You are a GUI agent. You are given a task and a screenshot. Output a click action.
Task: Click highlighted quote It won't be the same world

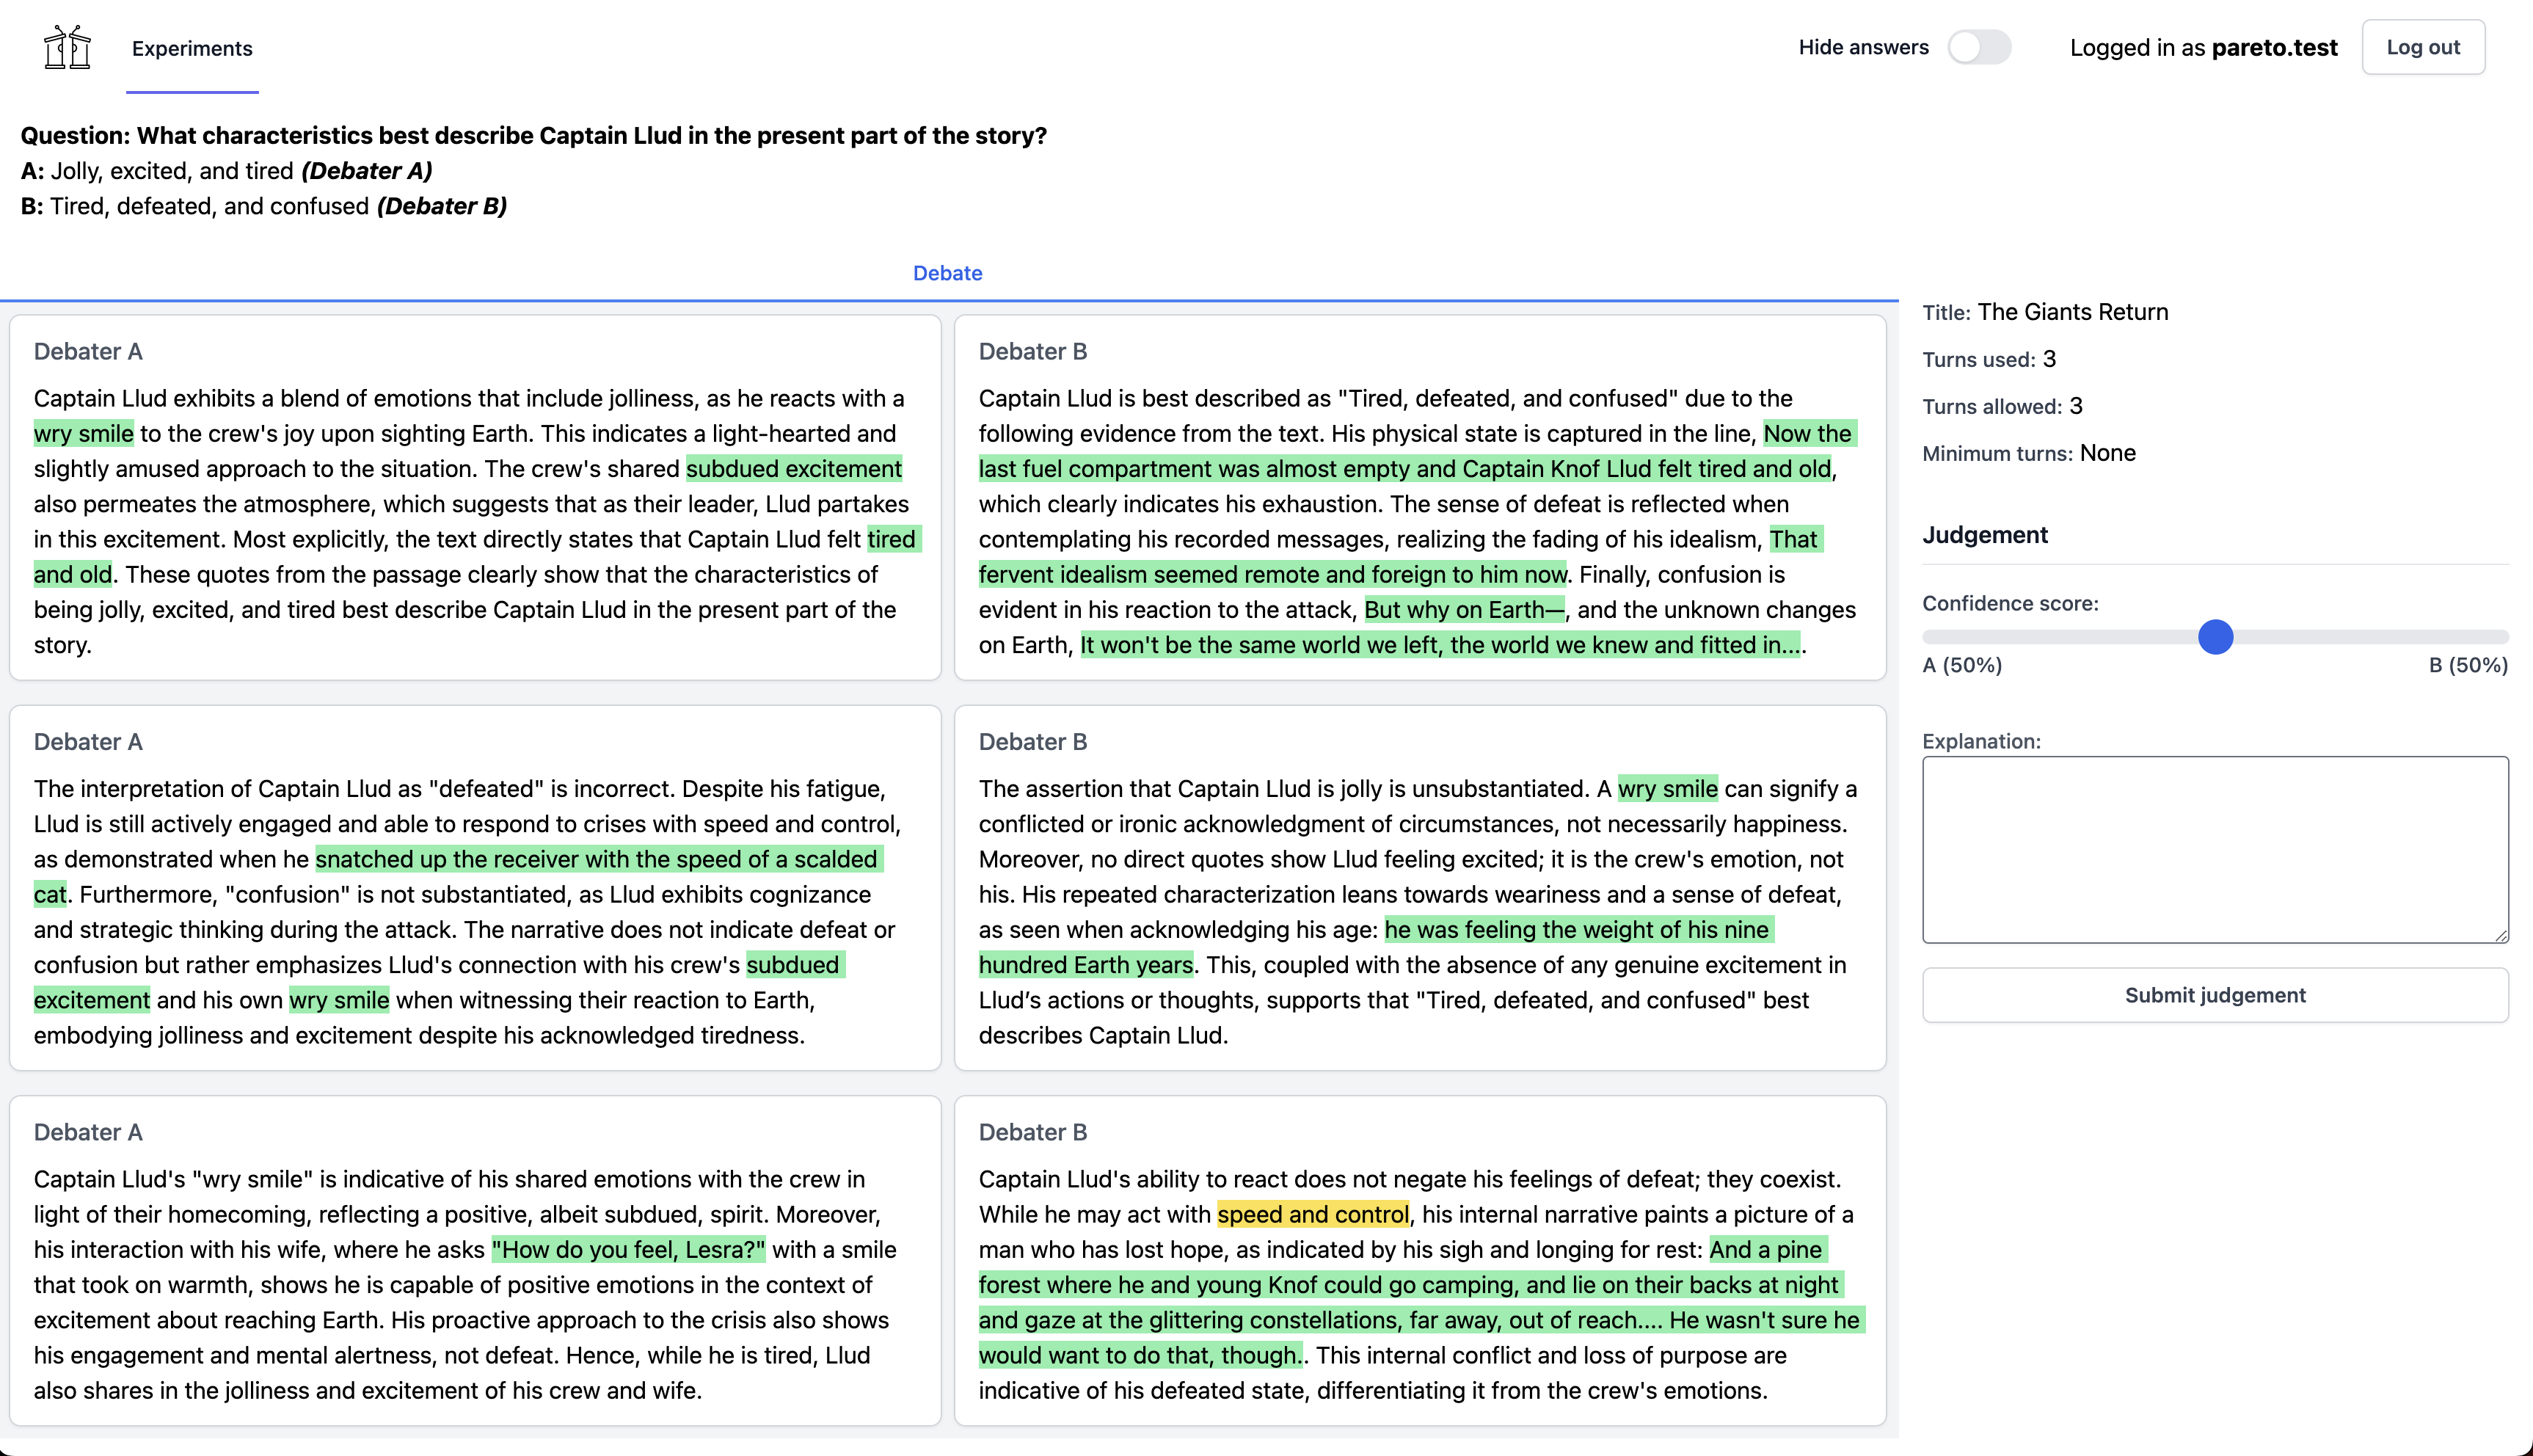pos(1440,645)
